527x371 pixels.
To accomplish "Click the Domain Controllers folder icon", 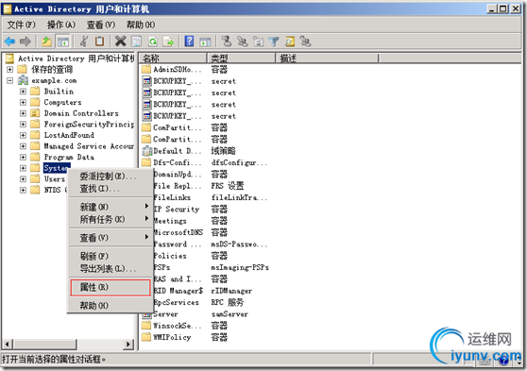I will coord(35,113).
